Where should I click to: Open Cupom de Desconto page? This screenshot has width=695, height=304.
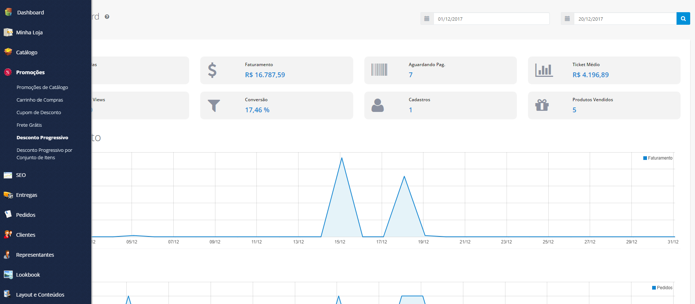tap(38, 112)
